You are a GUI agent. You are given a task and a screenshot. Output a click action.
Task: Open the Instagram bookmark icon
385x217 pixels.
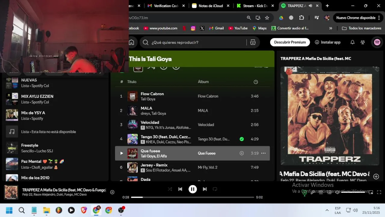[x=193, y=28]
